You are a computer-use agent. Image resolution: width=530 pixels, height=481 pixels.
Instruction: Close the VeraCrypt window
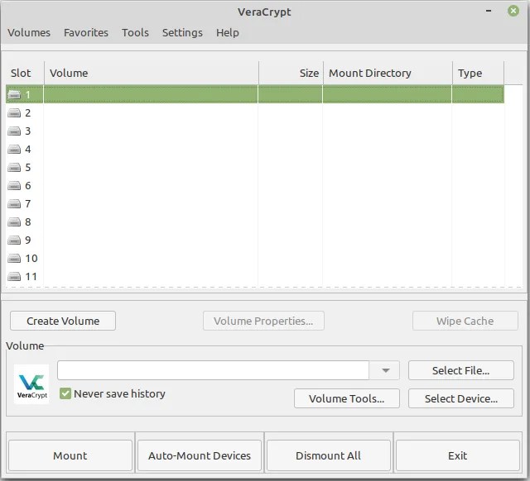pyautogui.click(x=513, y=11)
